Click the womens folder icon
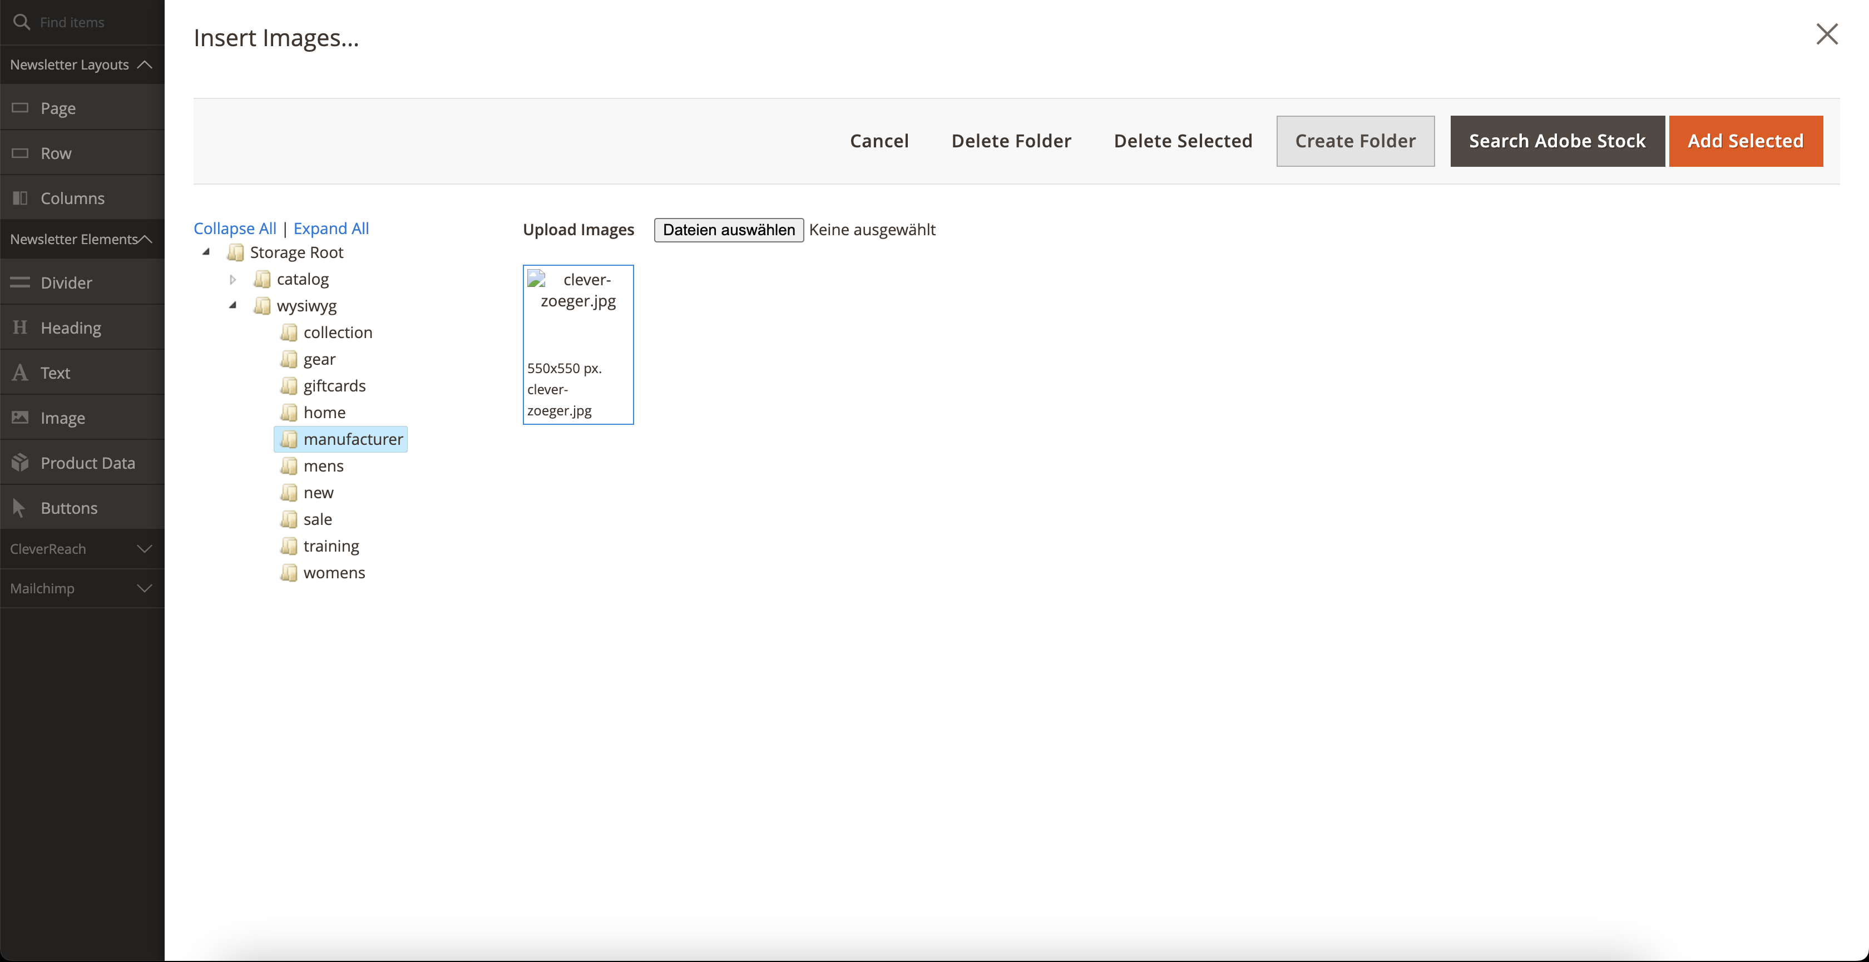Image resolution: width=1869 pixels, height=962 pixels. point(289,573)
